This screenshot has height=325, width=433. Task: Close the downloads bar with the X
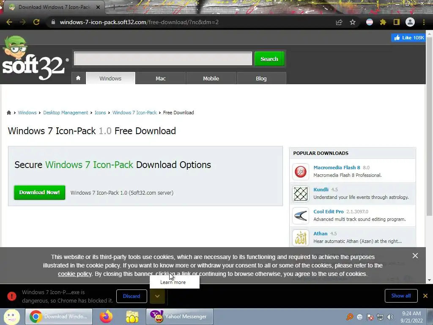pyautogui.click(x=425, y=296)
